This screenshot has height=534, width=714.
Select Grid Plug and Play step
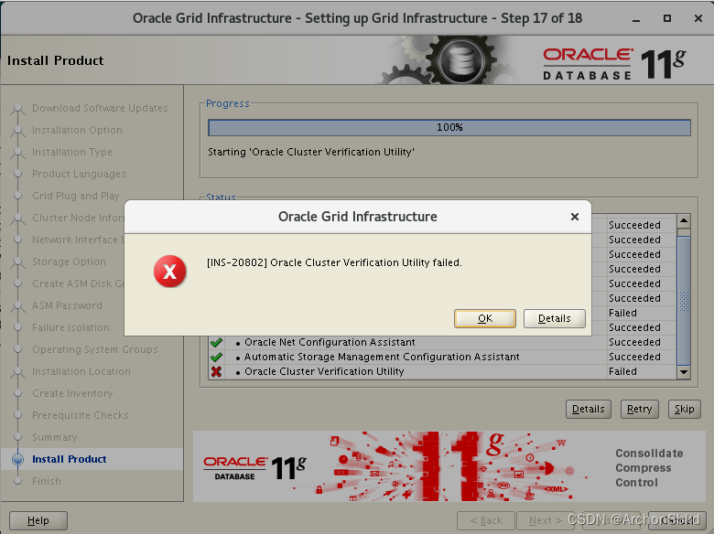pyautogui.click(x=76, y=196)
